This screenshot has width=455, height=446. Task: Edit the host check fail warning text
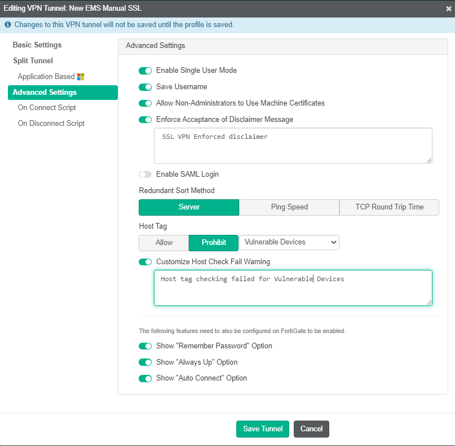[x=293, y=288]
